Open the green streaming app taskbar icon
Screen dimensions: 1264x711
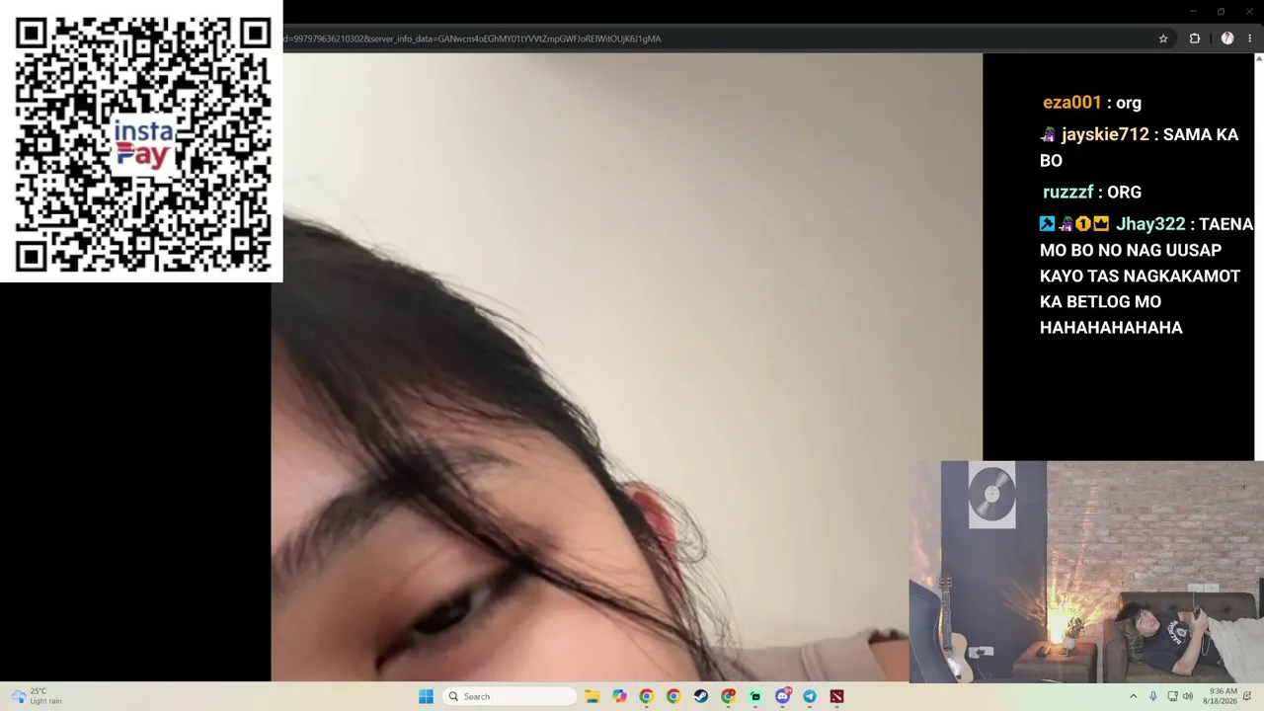[x=755, y=696]
